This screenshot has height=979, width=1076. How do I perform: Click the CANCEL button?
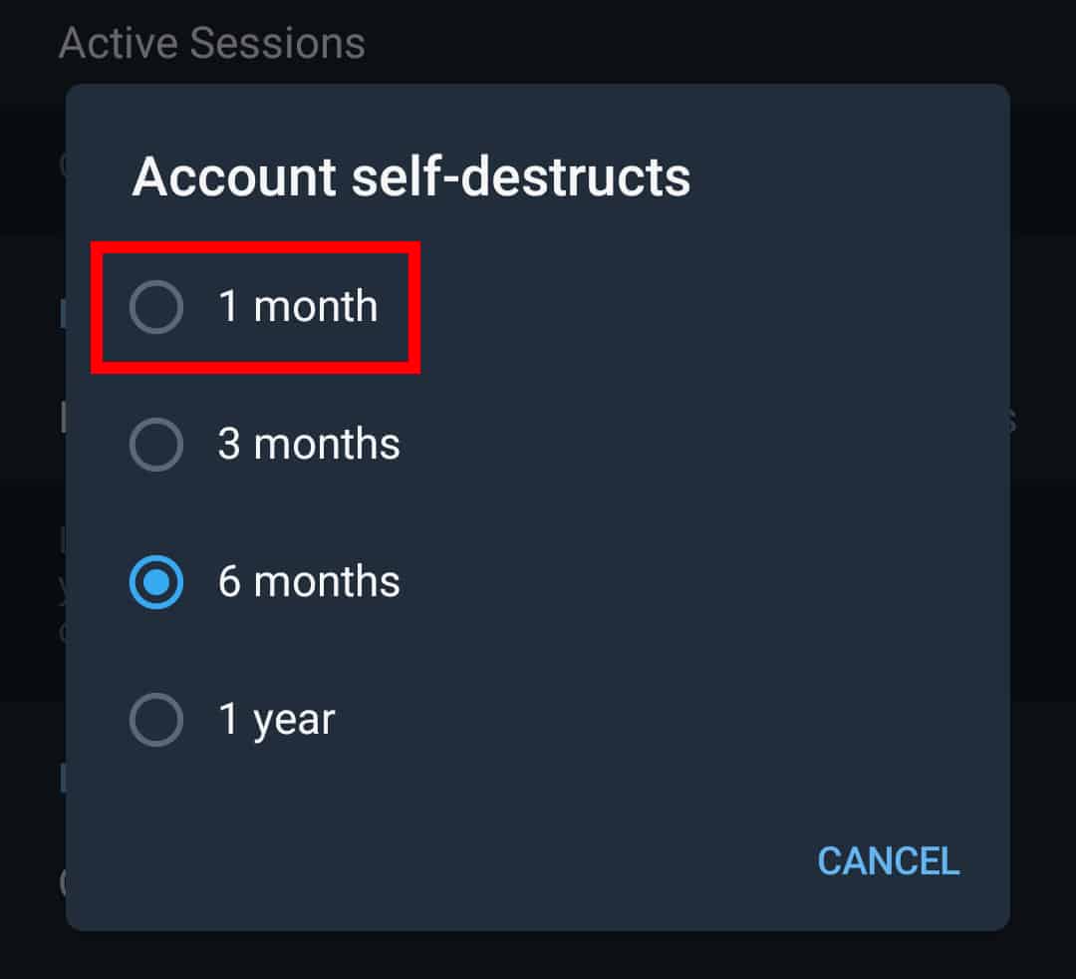coord(888,861)
